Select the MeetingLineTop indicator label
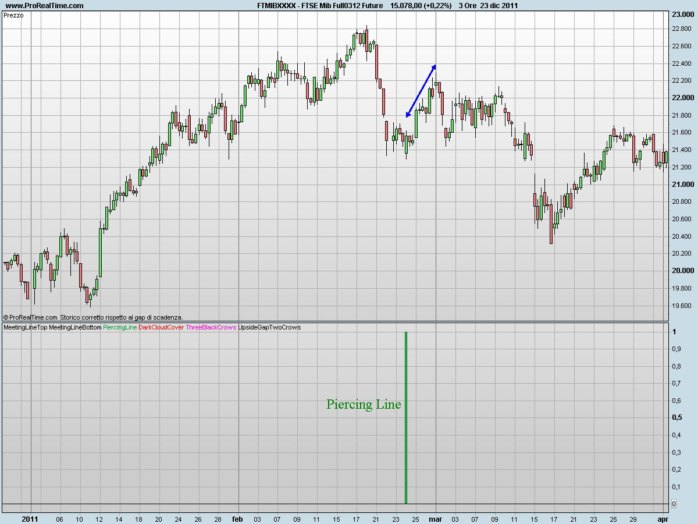698x524 pixels. (25, 327)
